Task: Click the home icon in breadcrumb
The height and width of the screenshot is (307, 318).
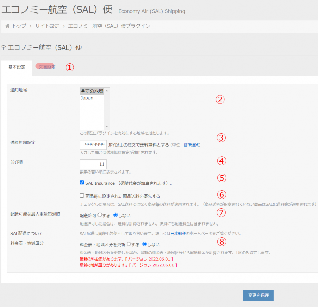Action: pyautogui.click(x=7, y=26)
